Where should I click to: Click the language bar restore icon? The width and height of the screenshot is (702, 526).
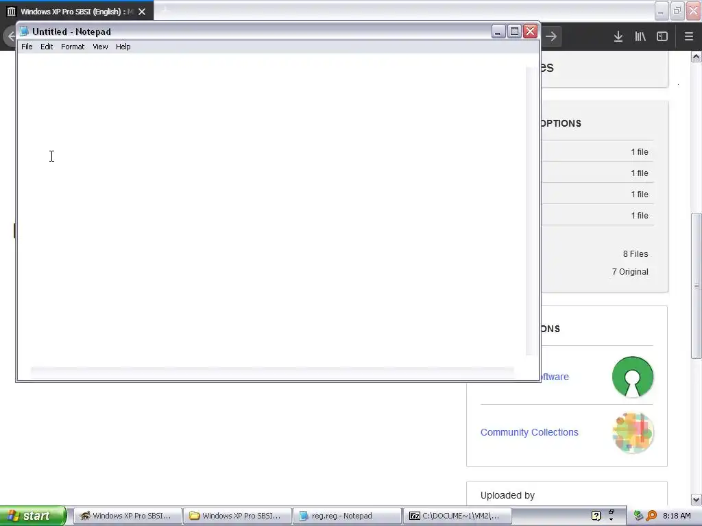(x=611, y=511)
